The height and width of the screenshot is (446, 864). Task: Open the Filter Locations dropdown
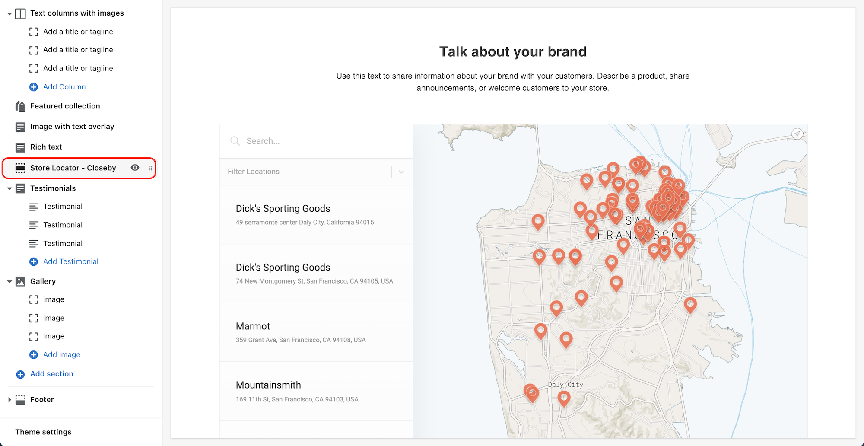click(316, 172)
